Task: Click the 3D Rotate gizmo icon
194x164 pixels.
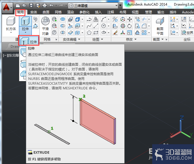Action: [123, 26]
